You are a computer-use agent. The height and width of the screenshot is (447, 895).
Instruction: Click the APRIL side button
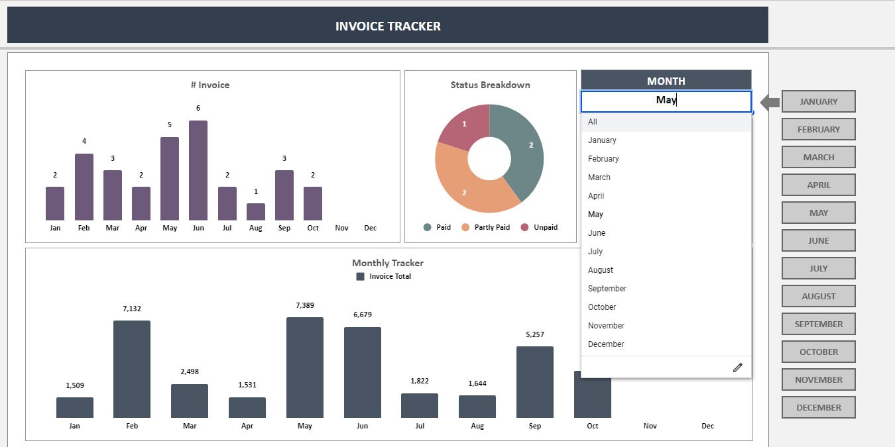point(819,185)
